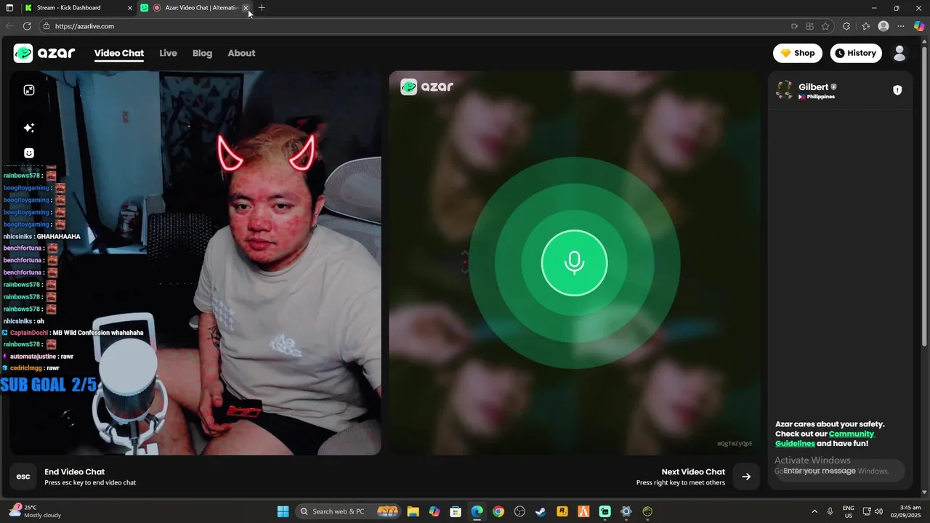930x523 pixels.
Task: Open File Explorer from taskbar
Action: pos(413,511)
